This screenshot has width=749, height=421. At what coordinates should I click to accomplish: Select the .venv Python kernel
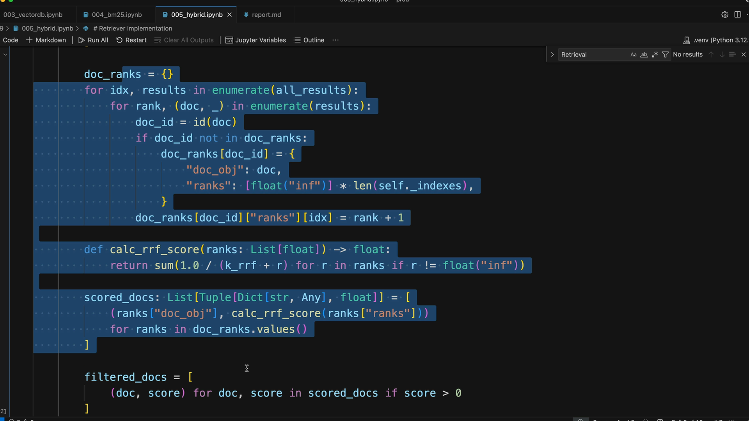pyautogui.click(x=716, y=40)
